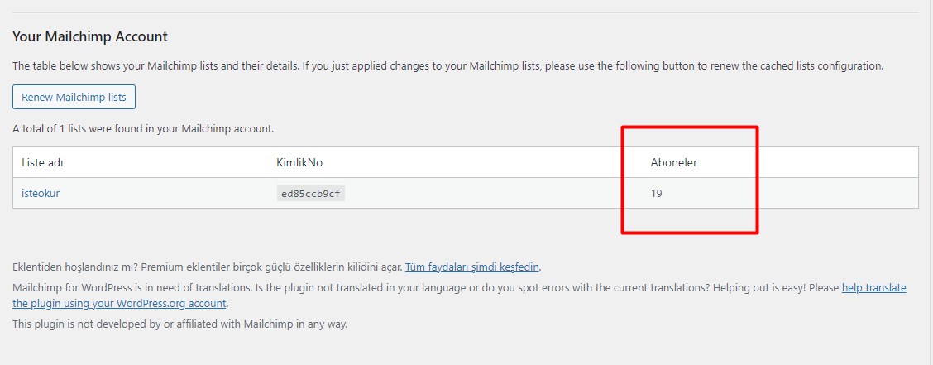The image size is (933, 365).
Task: Open the Tüm faydaları şimdi keşfedin link
Action: click(x=471, y=267)
